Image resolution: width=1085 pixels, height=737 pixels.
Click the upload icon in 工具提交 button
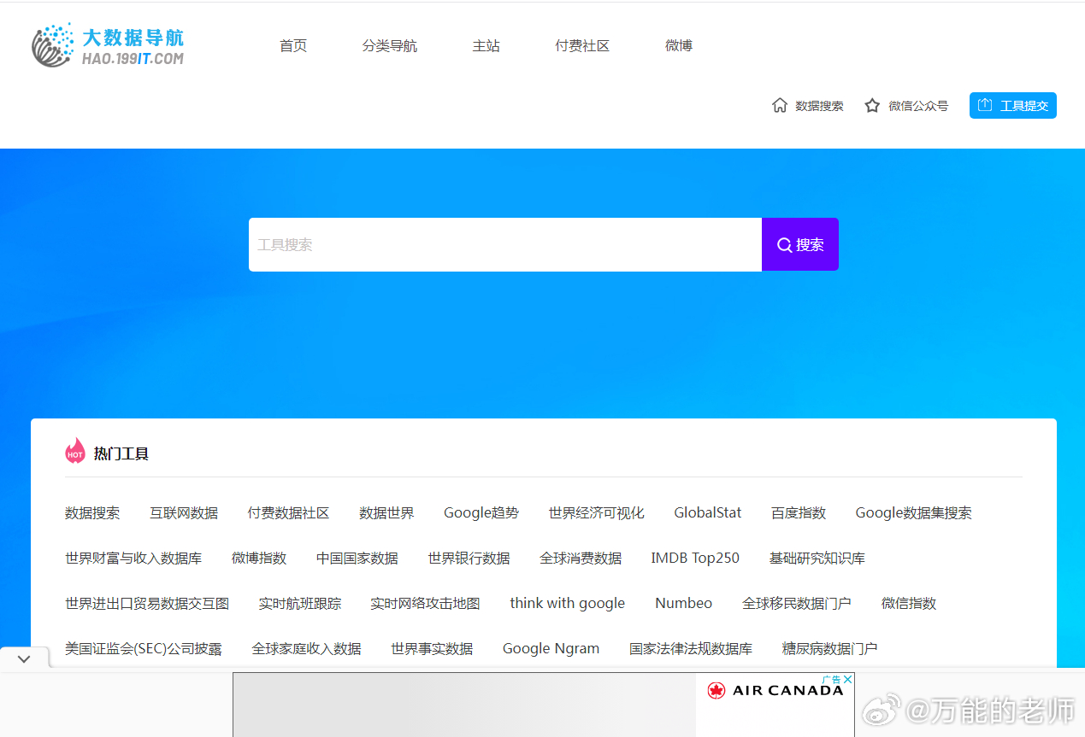tap(985, 105)
